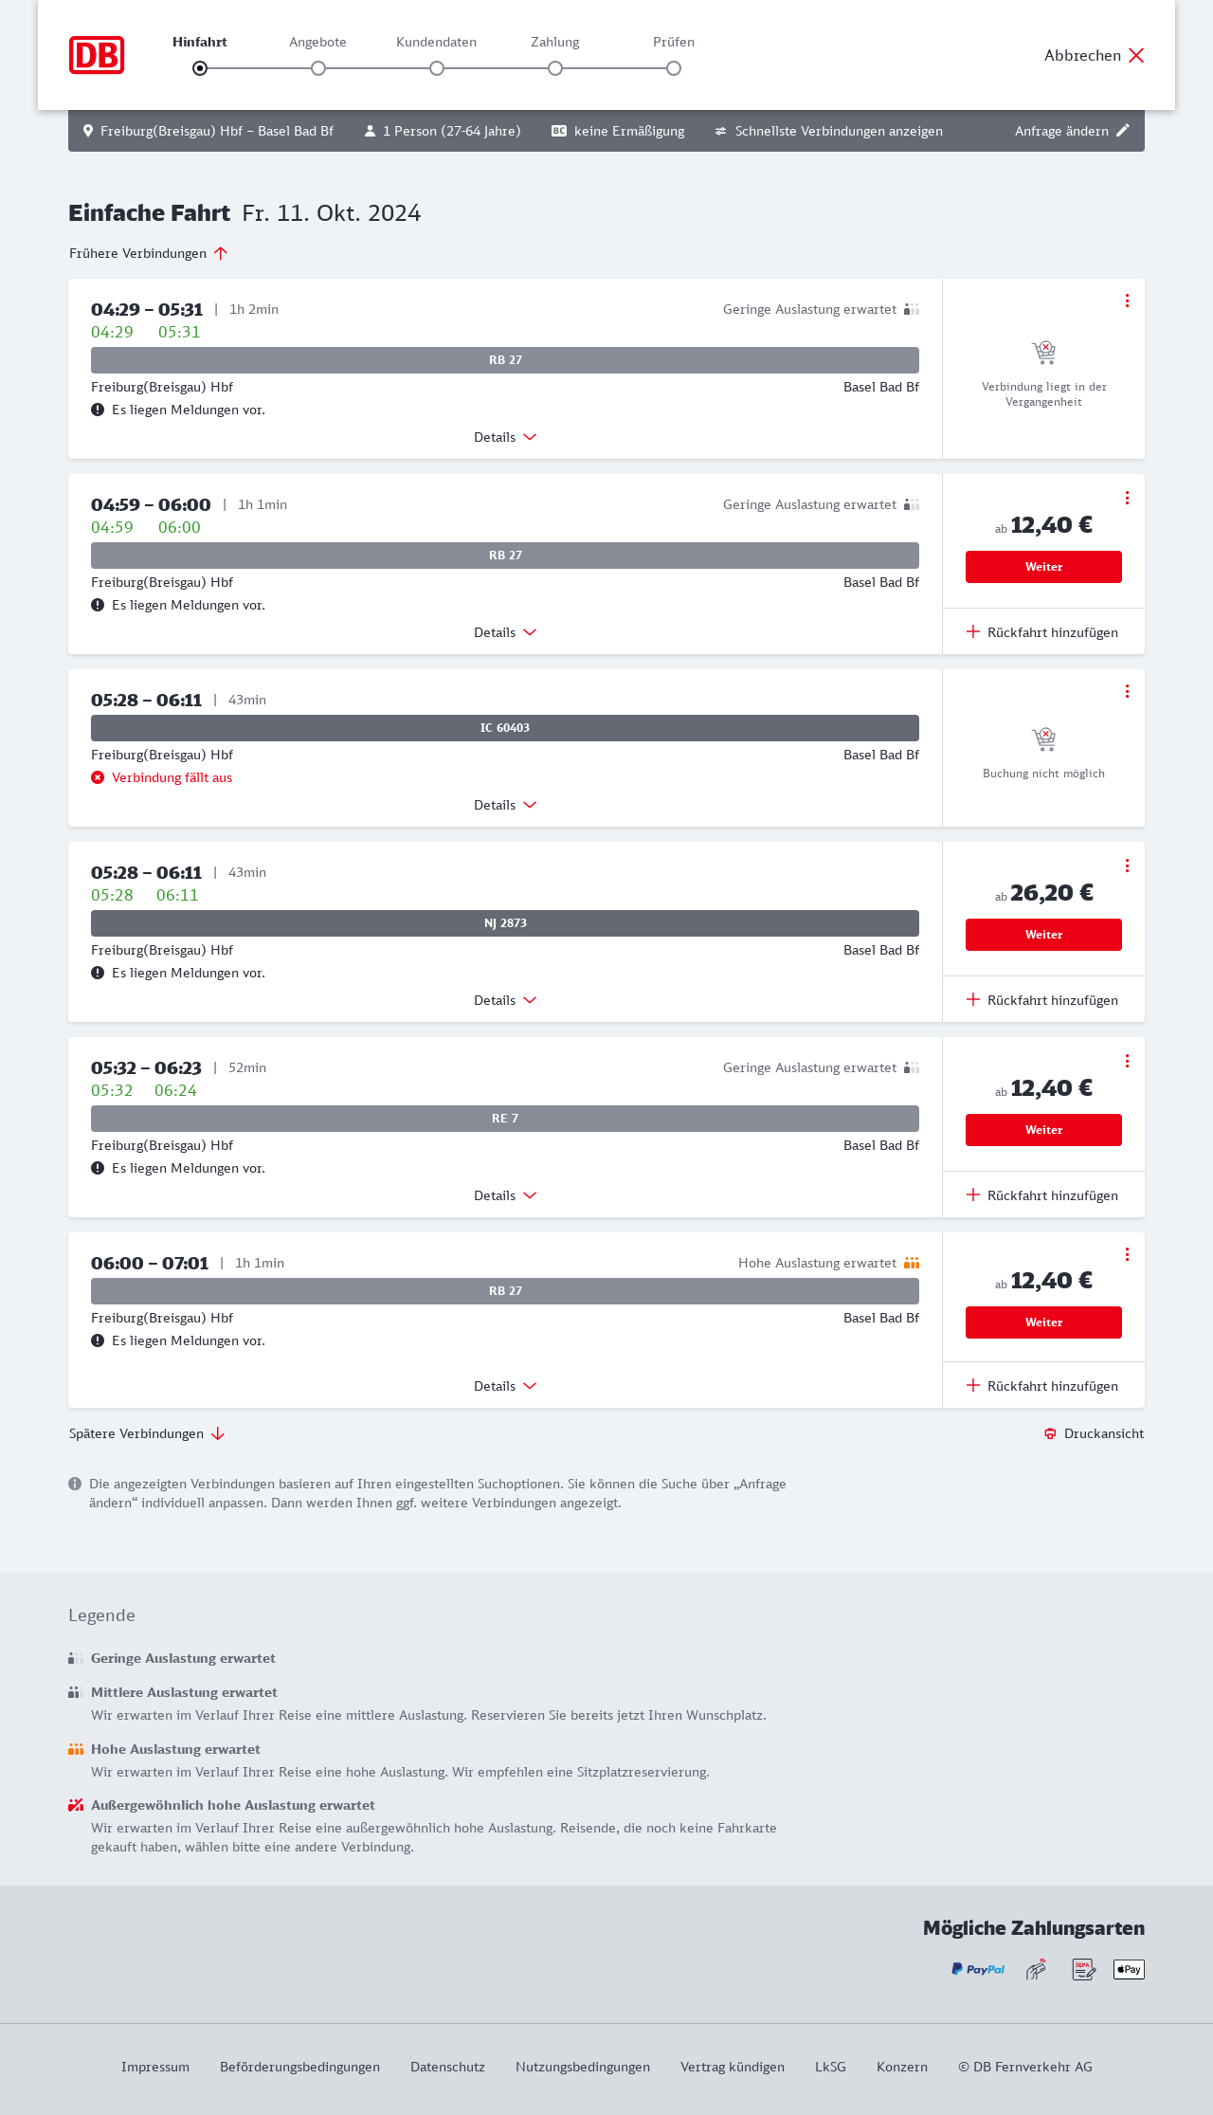Expand Details for the RE 7 connection
This screenshot has height=2115, width=1213.
(x=505, y=1195)
